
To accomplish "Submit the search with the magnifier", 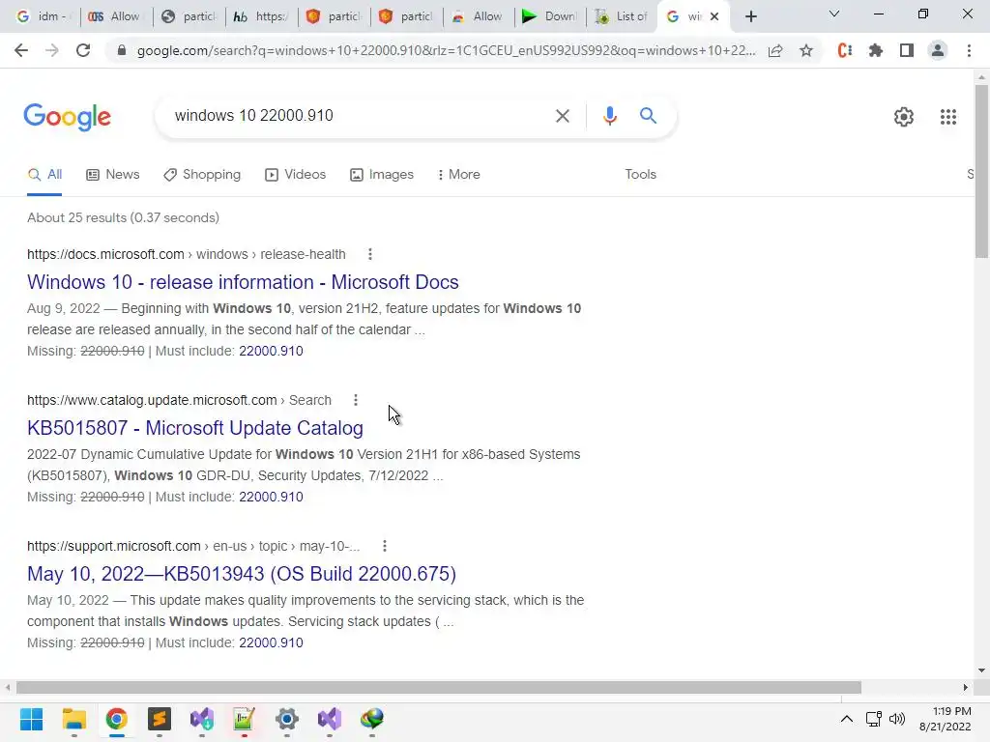I will coord(648,116).
